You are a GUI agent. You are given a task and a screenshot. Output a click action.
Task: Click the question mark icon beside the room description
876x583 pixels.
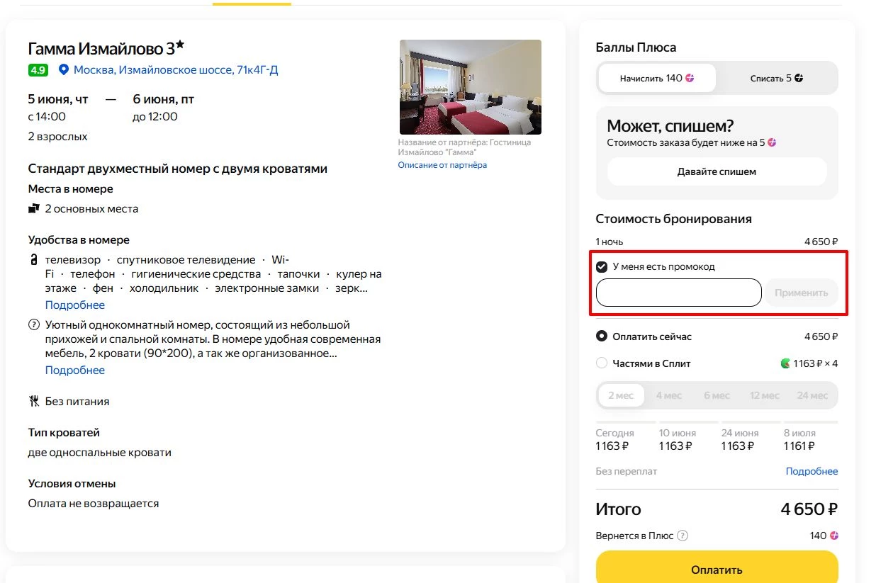[x=33, y=324]
